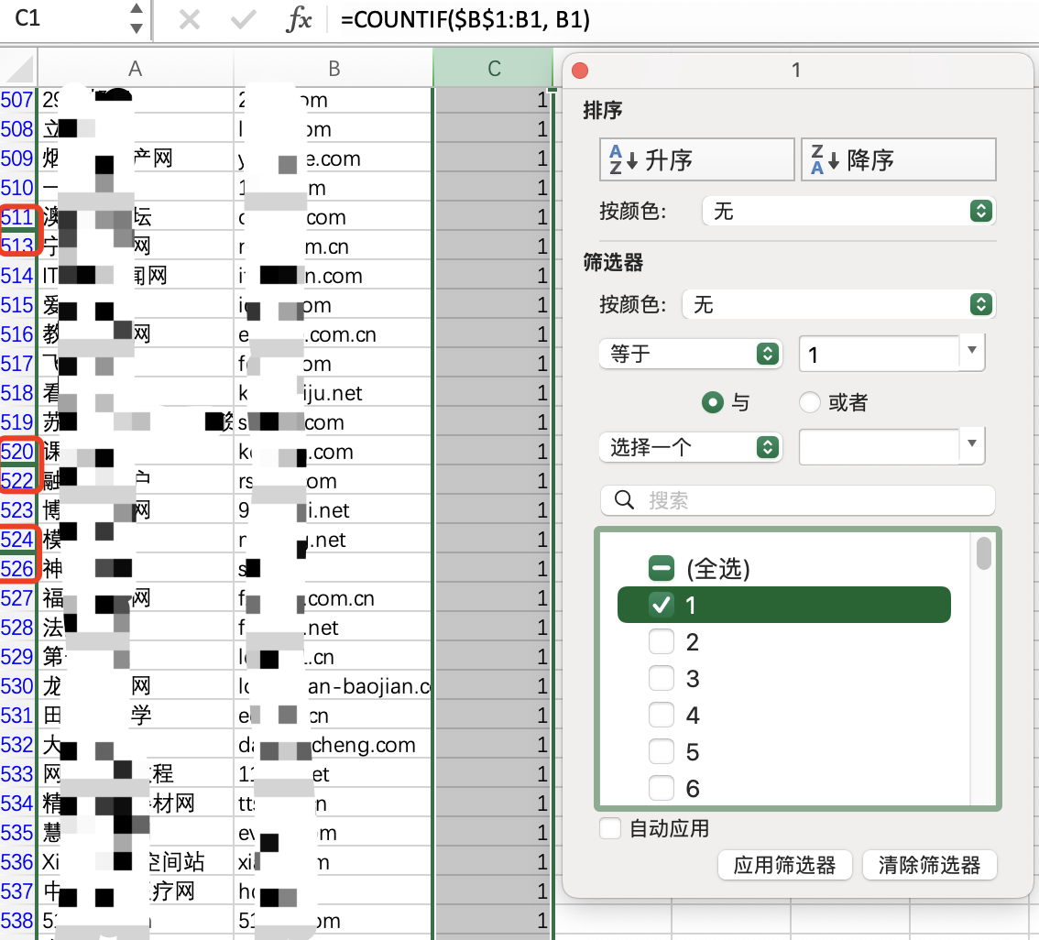Click the name box stepper arrows
The height and width of the screenshot is (940, 1039).
(136, 19)
